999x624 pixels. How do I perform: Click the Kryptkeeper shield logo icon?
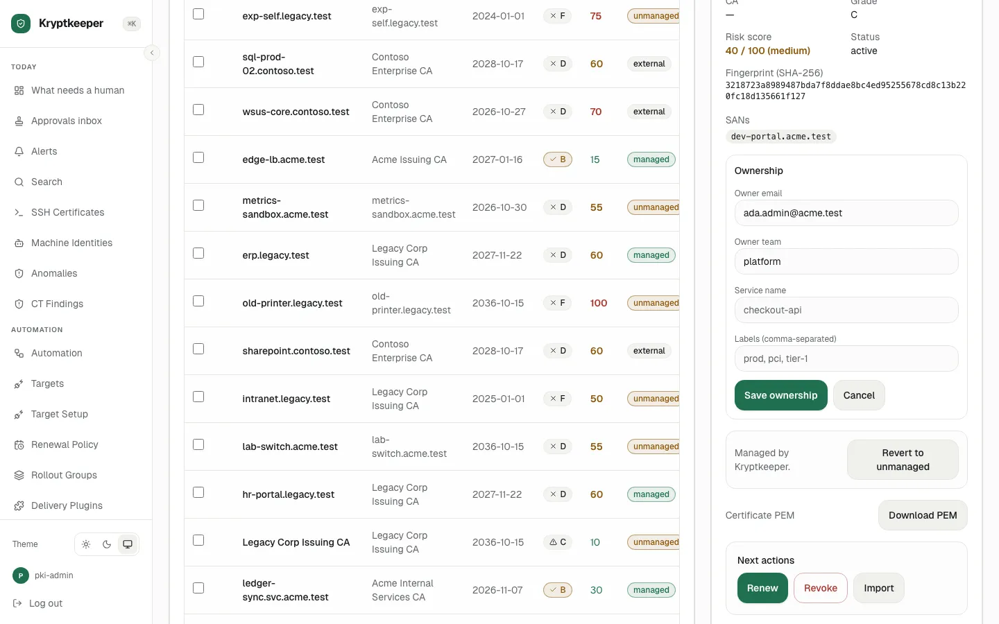(x=21, y=24)
